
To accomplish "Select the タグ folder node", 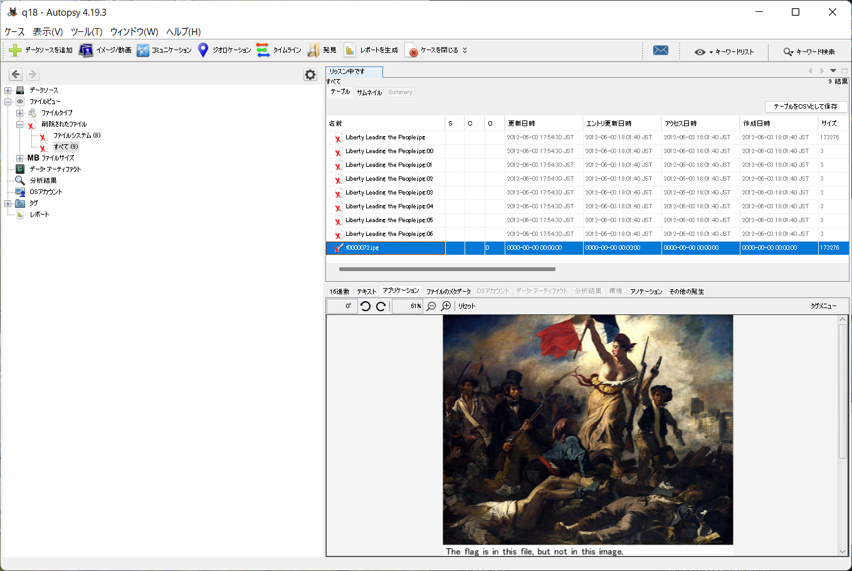I will [x=34, y=203].
